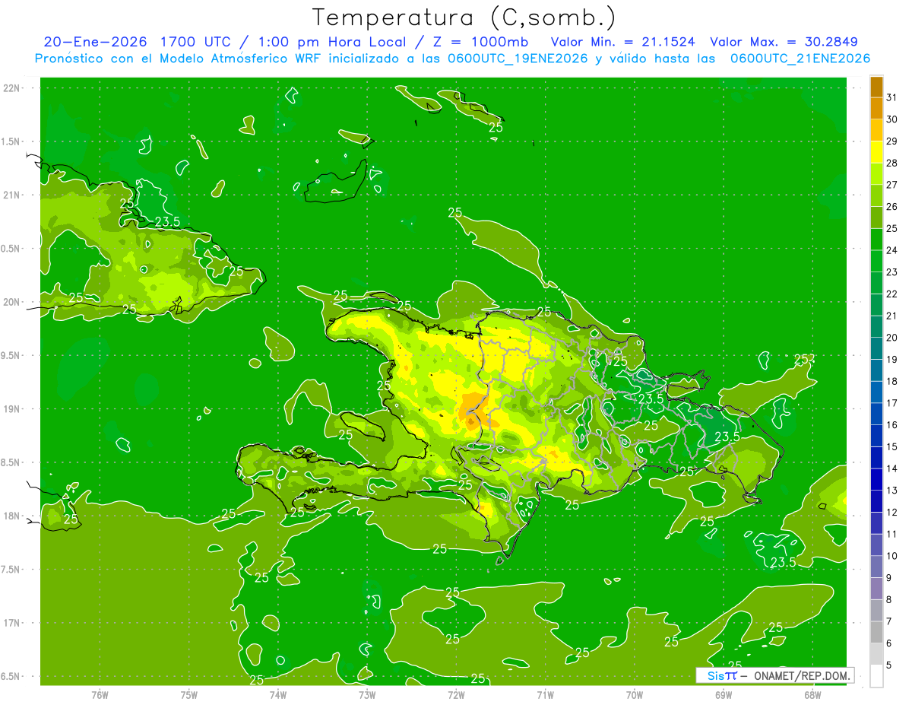Click the colorbar label '31'
The image size is (912, 705).
click(891, 97)
